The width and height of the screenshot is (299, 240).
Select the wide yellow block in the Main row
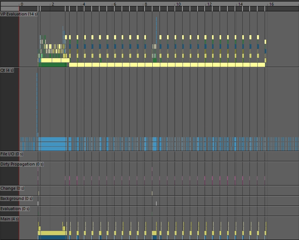[52, 233]
